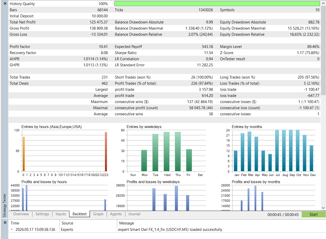Click the Margin Level value 89.46%

pyautogui.click(x=313, y=47)
